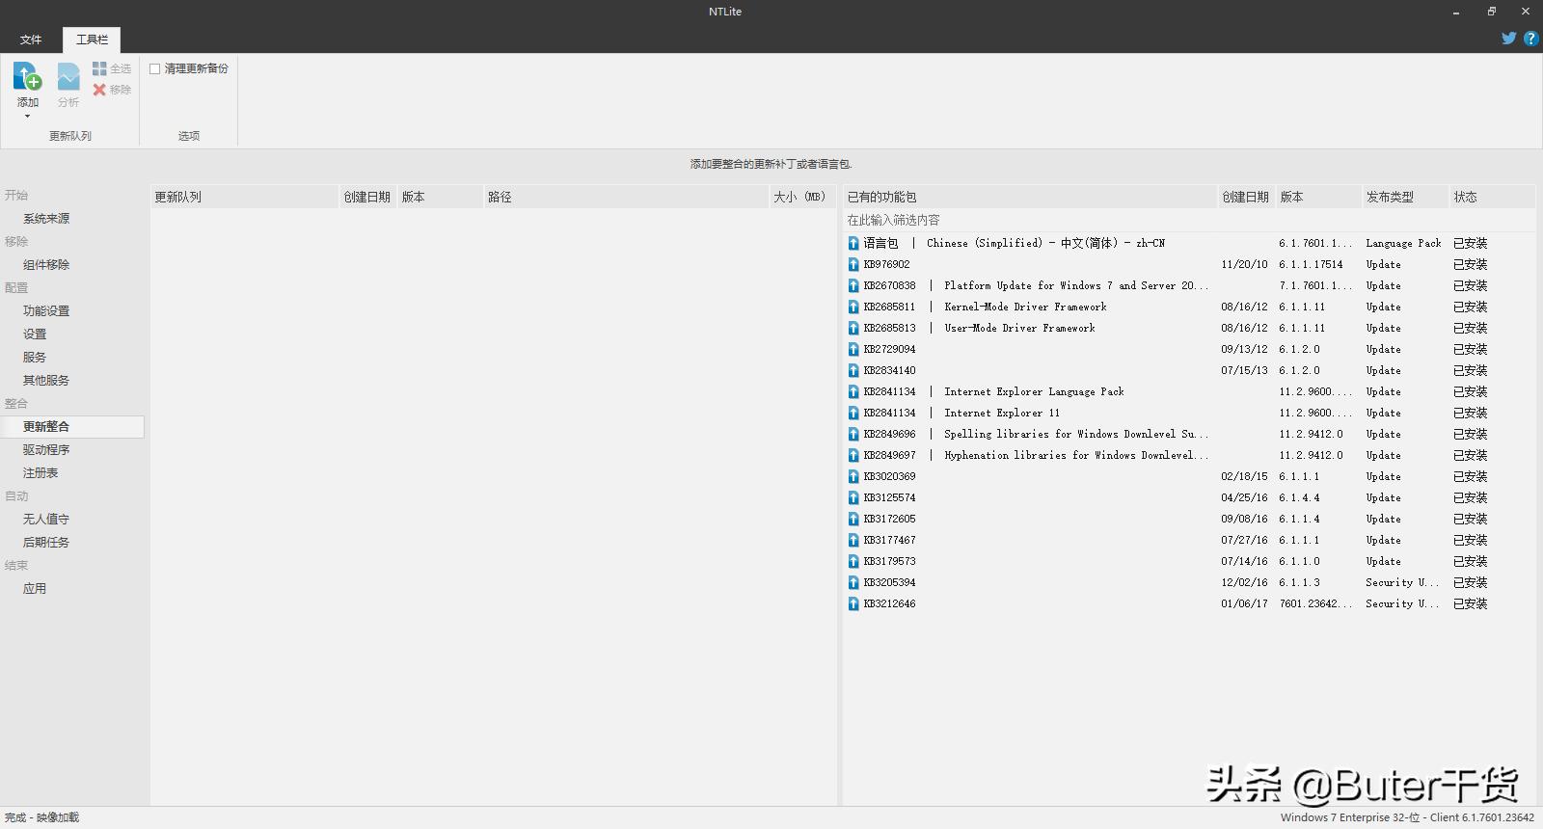Click the update icon beside KB2849696
The width and height of the screenshot is (1543, 829).
click(853, 434)
